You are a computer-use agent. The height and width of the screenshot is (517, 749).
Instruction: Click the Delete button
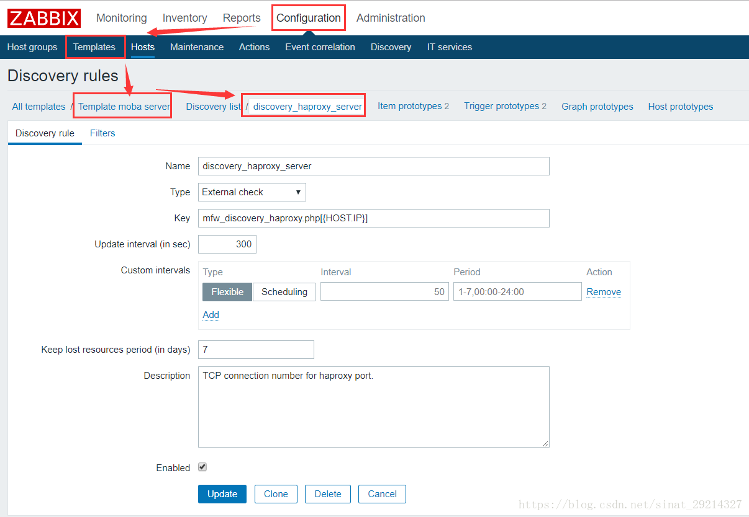pyautogui.click(x=328, y=494)
